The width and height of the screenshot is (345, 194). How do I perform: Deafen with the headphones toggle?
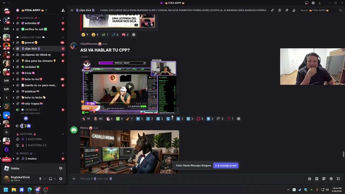click(50, 179)
